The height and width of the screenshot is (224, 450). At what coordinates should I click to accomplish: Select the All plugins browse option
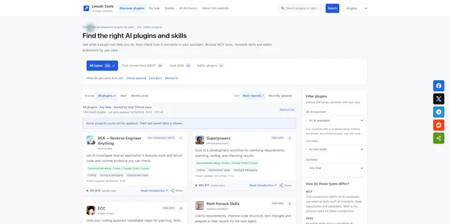[107, 95]
